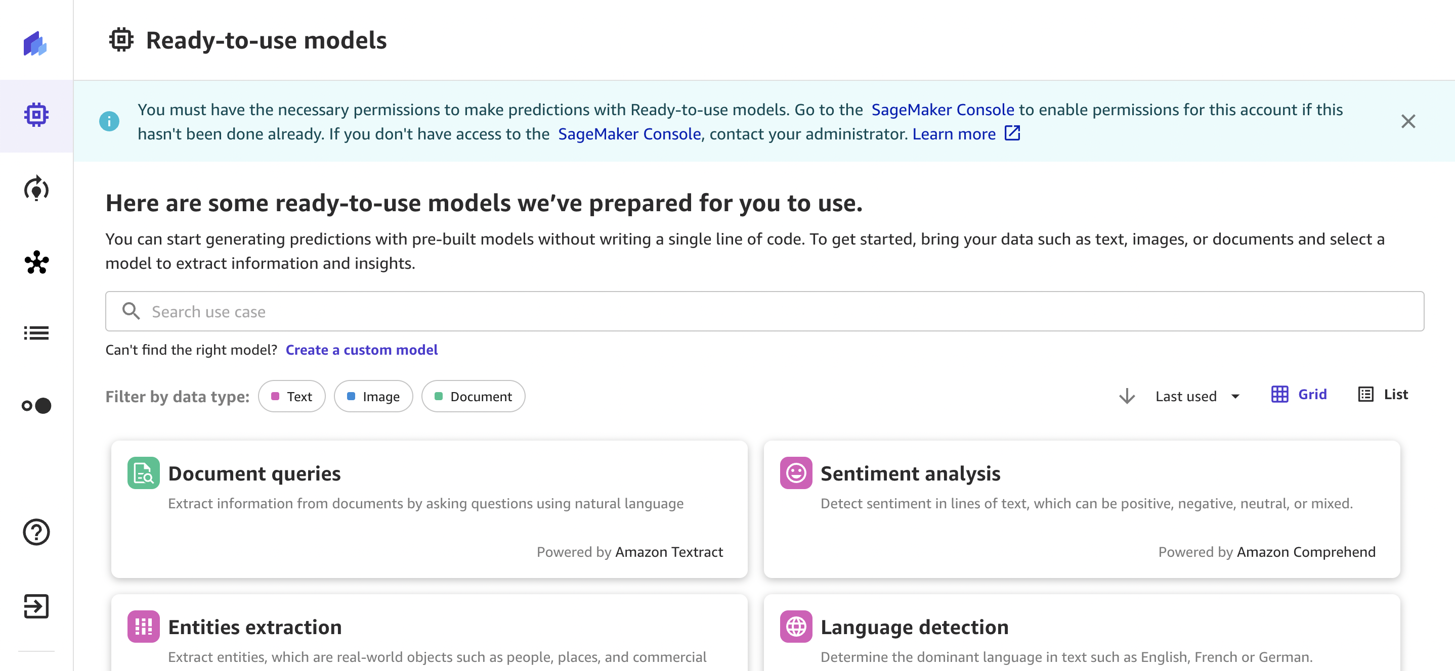
Task: Open the list lines sidebar icon
Action: (36, 333)
